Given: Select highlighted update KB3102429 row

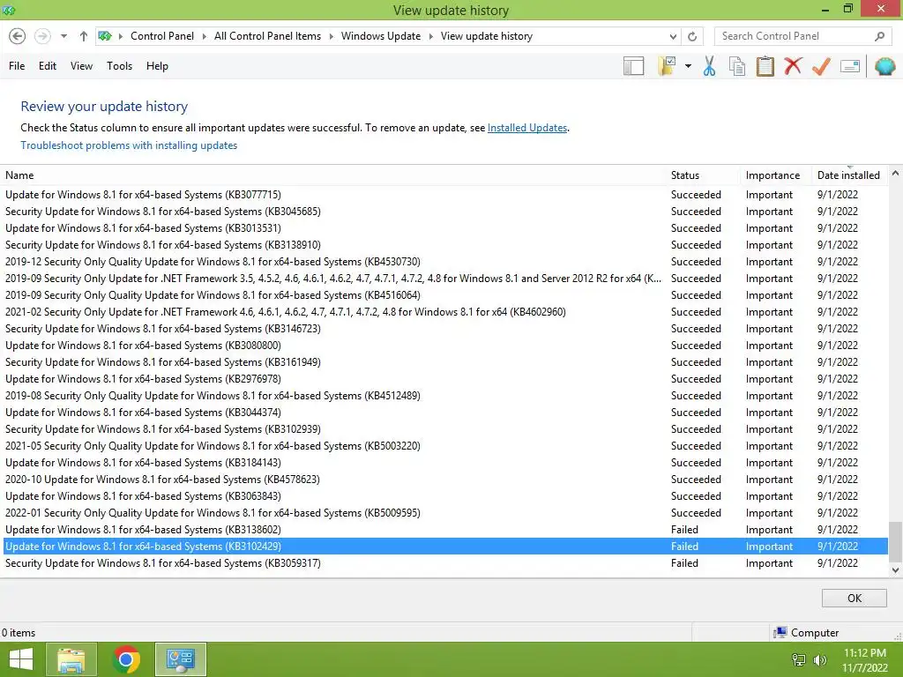Looking at the screenshot, I should pyautogui.click(x=445, y=547).
